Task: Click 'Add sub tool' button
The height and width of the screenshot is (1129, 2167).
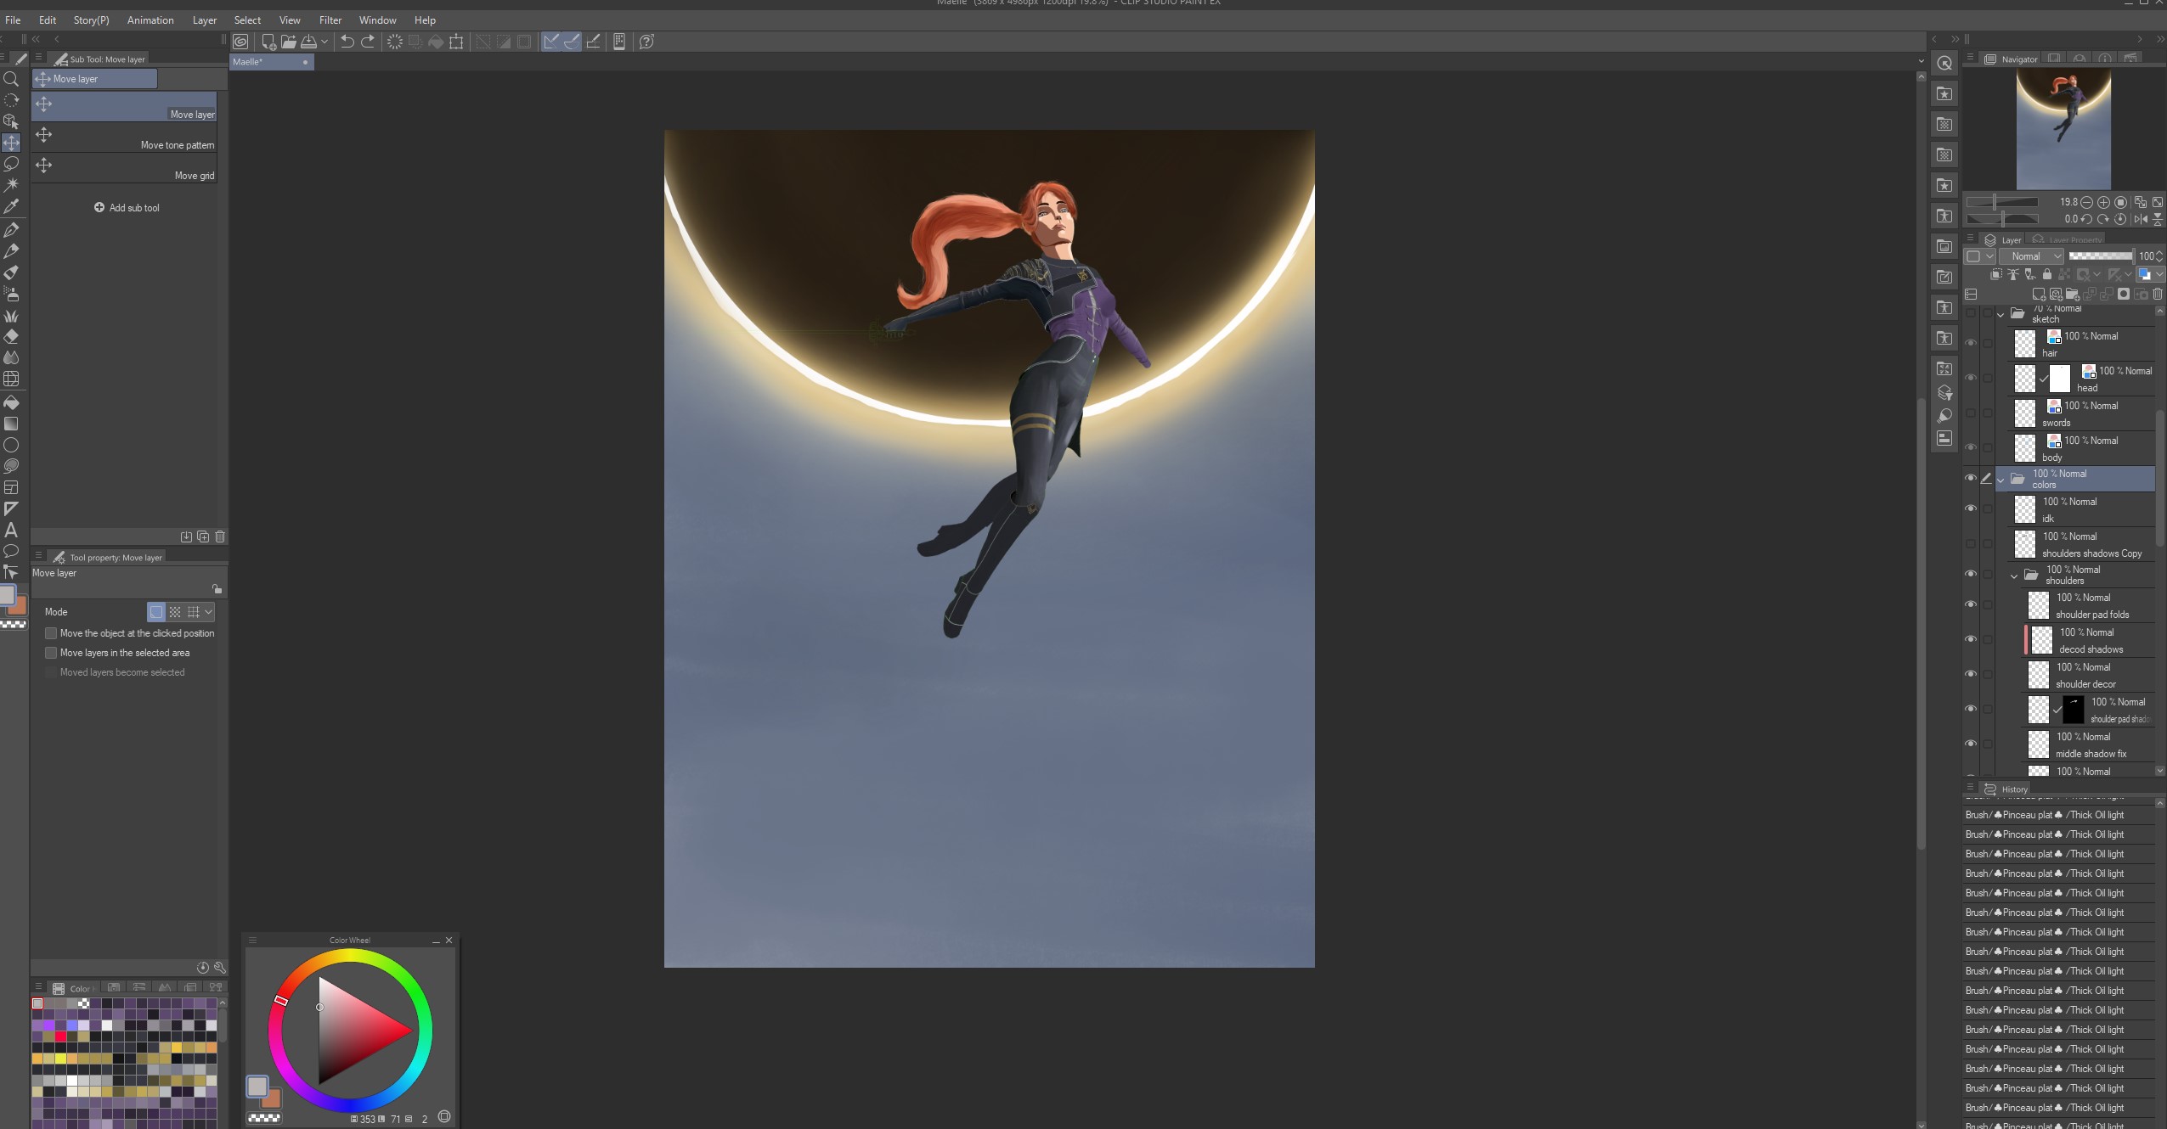Action: 127,208
